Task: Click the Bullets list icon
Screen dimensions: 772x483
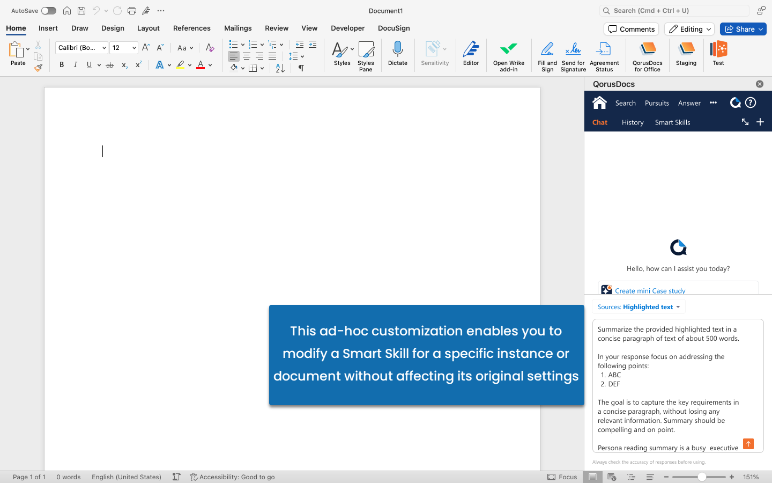Action: pyautogui.click(x=233, y=45)
